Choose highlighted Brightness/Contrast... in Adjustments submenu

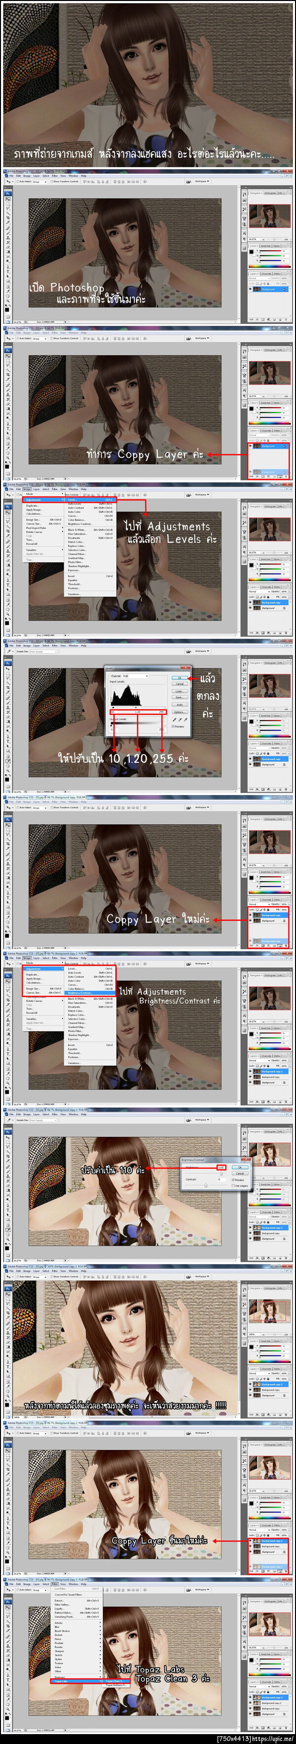90,993
